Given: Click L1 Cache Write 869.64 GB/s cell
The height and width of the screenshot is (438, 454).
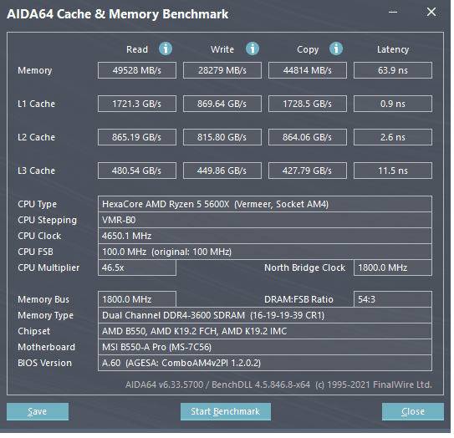Looking at the screenshot, I should 222,104.
